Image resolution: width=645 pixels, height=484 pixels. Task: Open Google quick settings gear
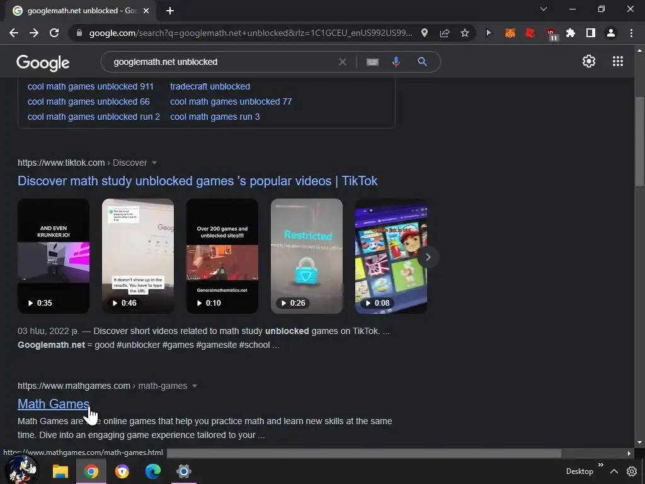click(589, 61)
